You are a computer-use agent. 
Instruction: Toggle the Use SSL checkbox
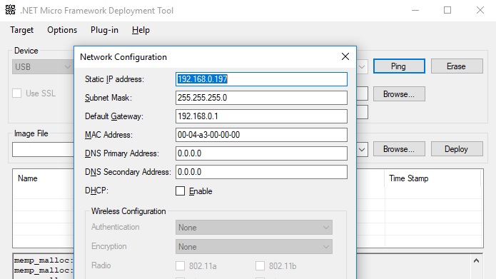point(16,93)
